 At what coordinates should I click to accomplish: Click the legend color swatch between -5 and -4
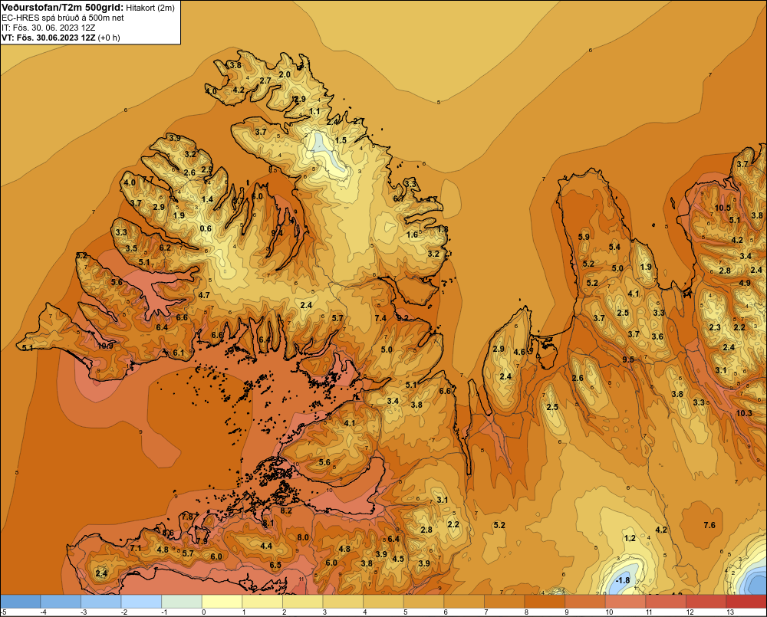tap(21, 601)
